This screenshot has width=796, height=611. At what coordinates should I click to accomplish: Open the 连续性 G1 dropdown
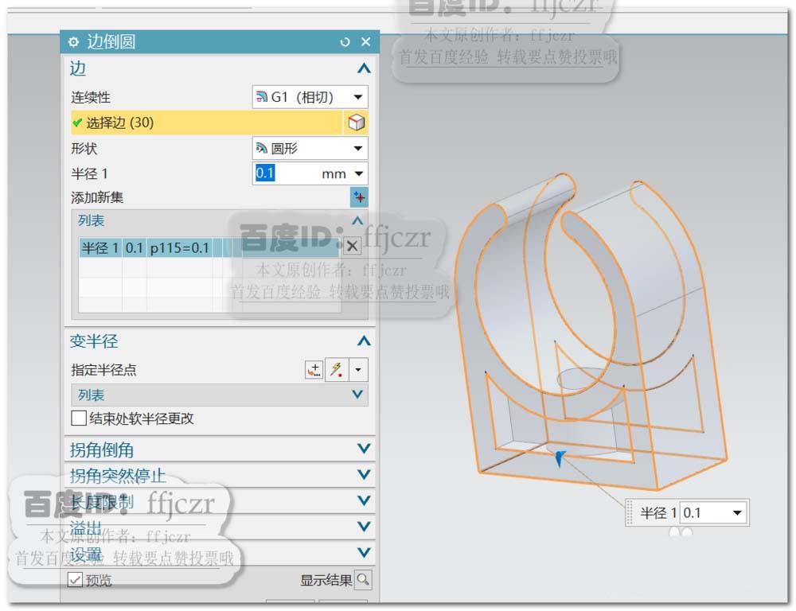tap(360, 97)
